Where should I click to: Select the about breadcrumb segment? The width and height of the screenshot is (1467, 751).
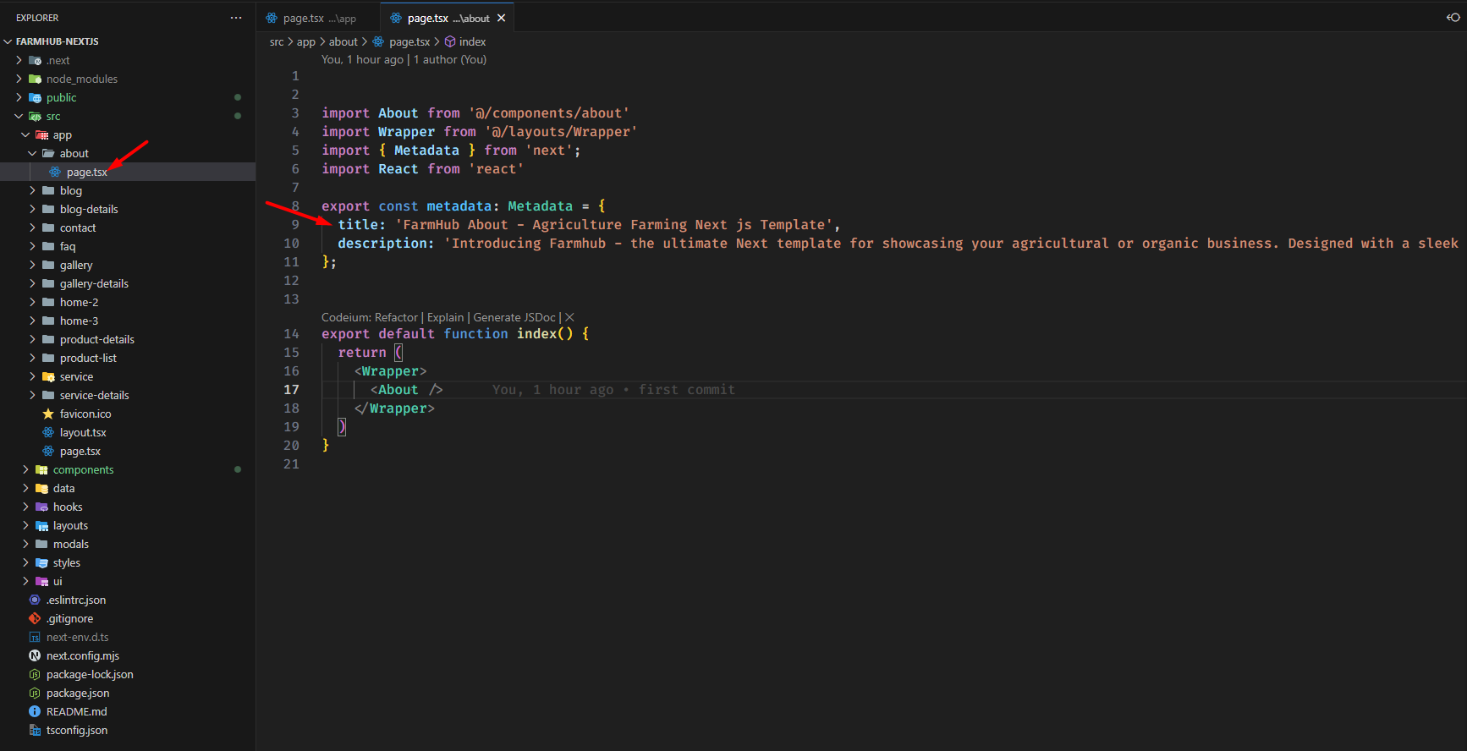click(343, 41)
